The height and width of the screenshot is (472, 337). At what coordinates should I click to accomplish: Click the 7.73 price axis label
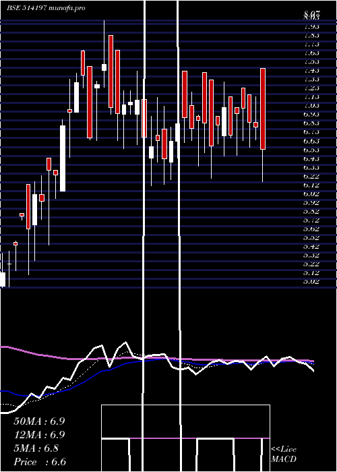click(311, 45)
